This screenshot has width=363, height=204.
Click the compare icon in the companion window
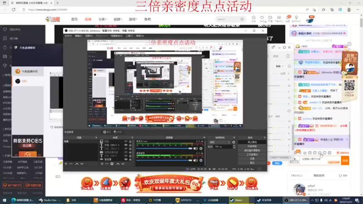point(288,56)
